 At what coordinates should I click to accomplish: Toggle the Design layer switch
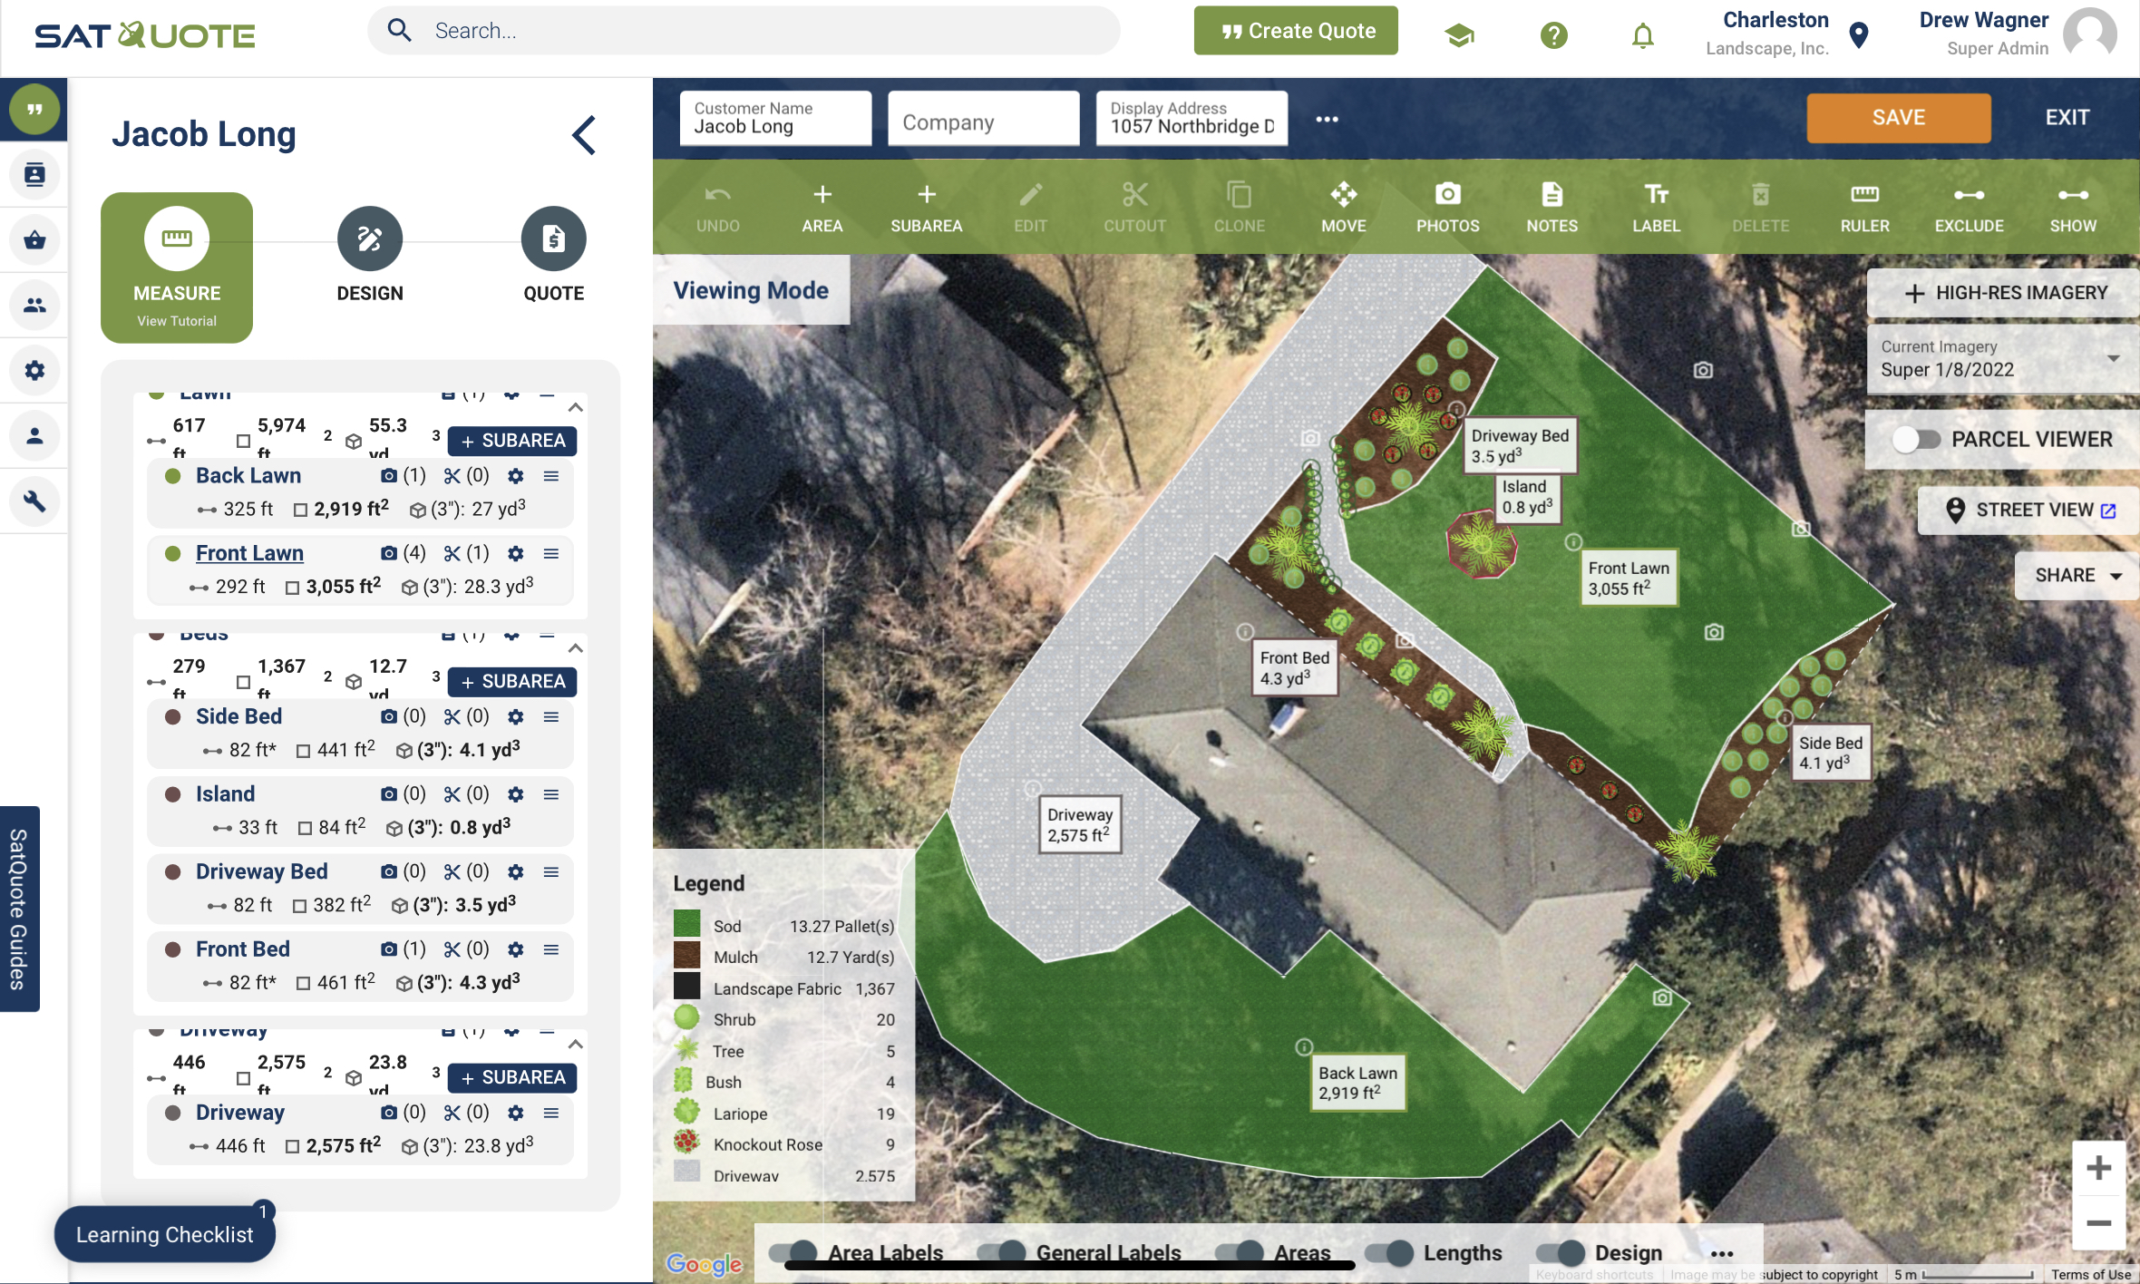pos(1561,1253)
